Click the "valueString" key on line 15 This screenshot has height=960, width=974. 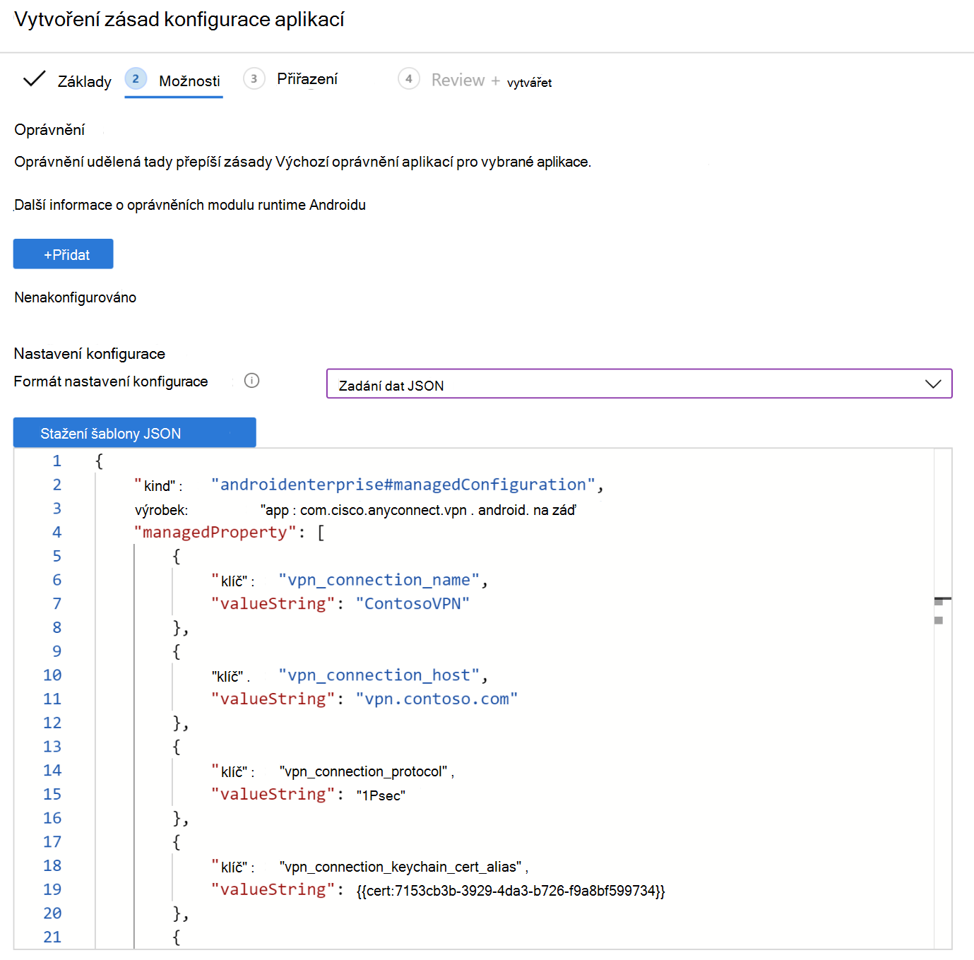point(273,795)
